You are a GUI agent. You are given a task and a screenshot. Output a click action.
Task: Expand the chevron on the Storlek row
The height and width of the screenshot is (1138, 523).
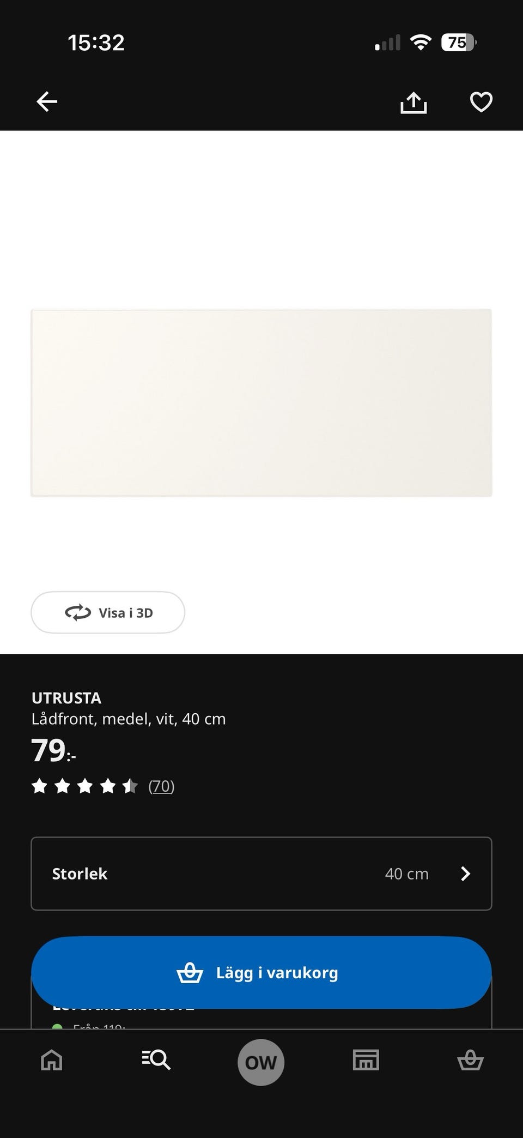(465, 874)
